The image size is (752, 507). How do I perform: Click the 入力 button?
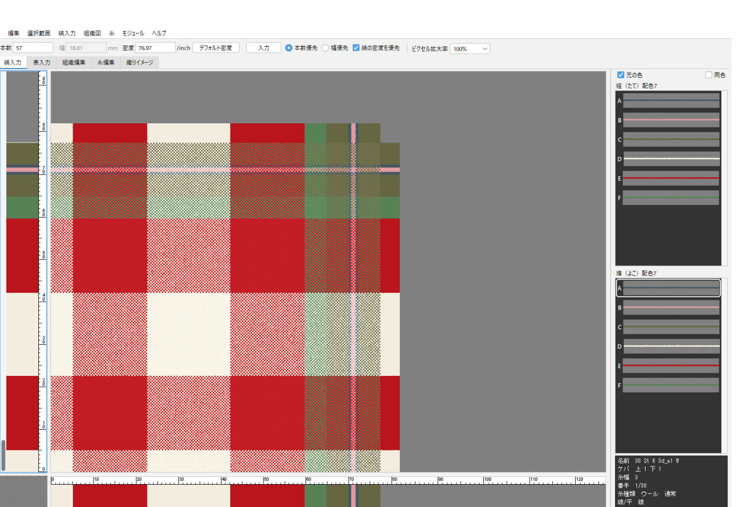[263, 48]
